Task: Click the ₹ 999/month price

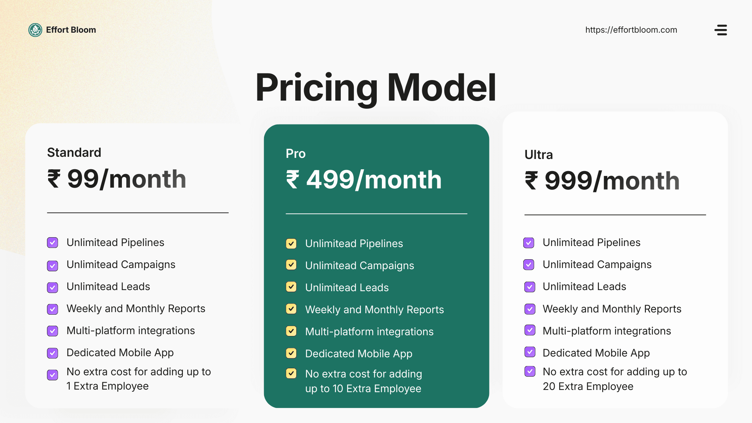Action: (x=602, y=181)
